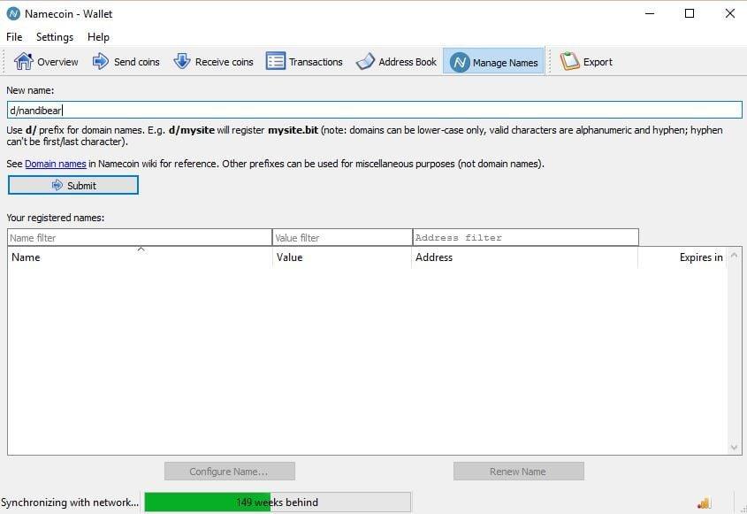
Task: Follow the Domain names wiki link
Action: (55, 164)
